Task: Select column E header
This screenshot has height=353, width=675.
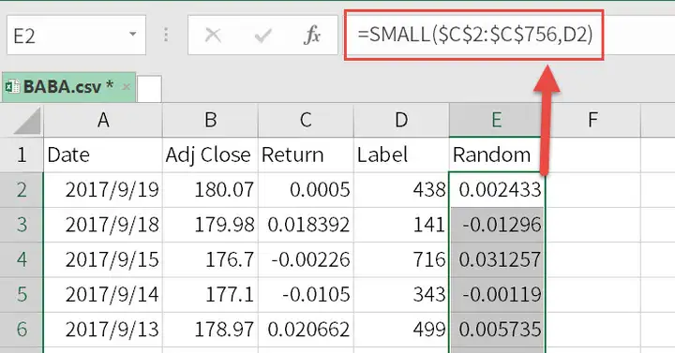Action: [x=497, y=120]
